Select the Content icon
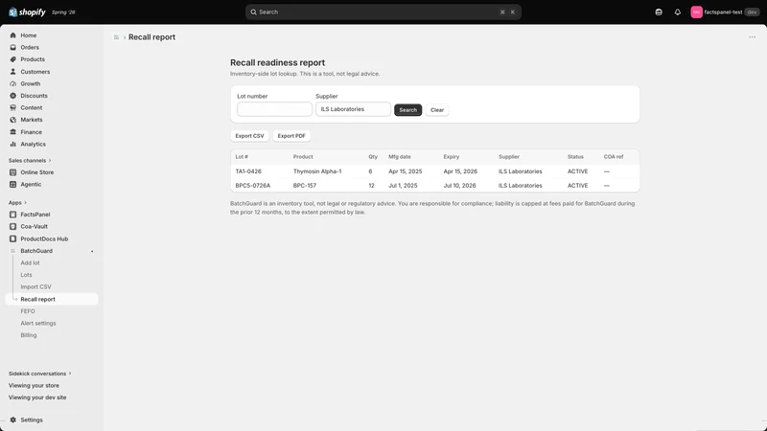Image resolution: width=767 pixels, height=431 pixels. tap(12, 107)
